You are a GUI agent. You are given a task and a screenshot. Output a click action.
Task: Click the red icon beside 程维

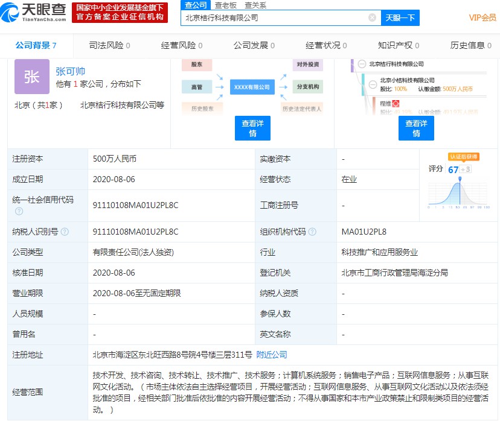tap(396, 104)
